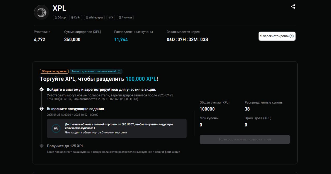Click the share icon at top right

coord(293,7)
